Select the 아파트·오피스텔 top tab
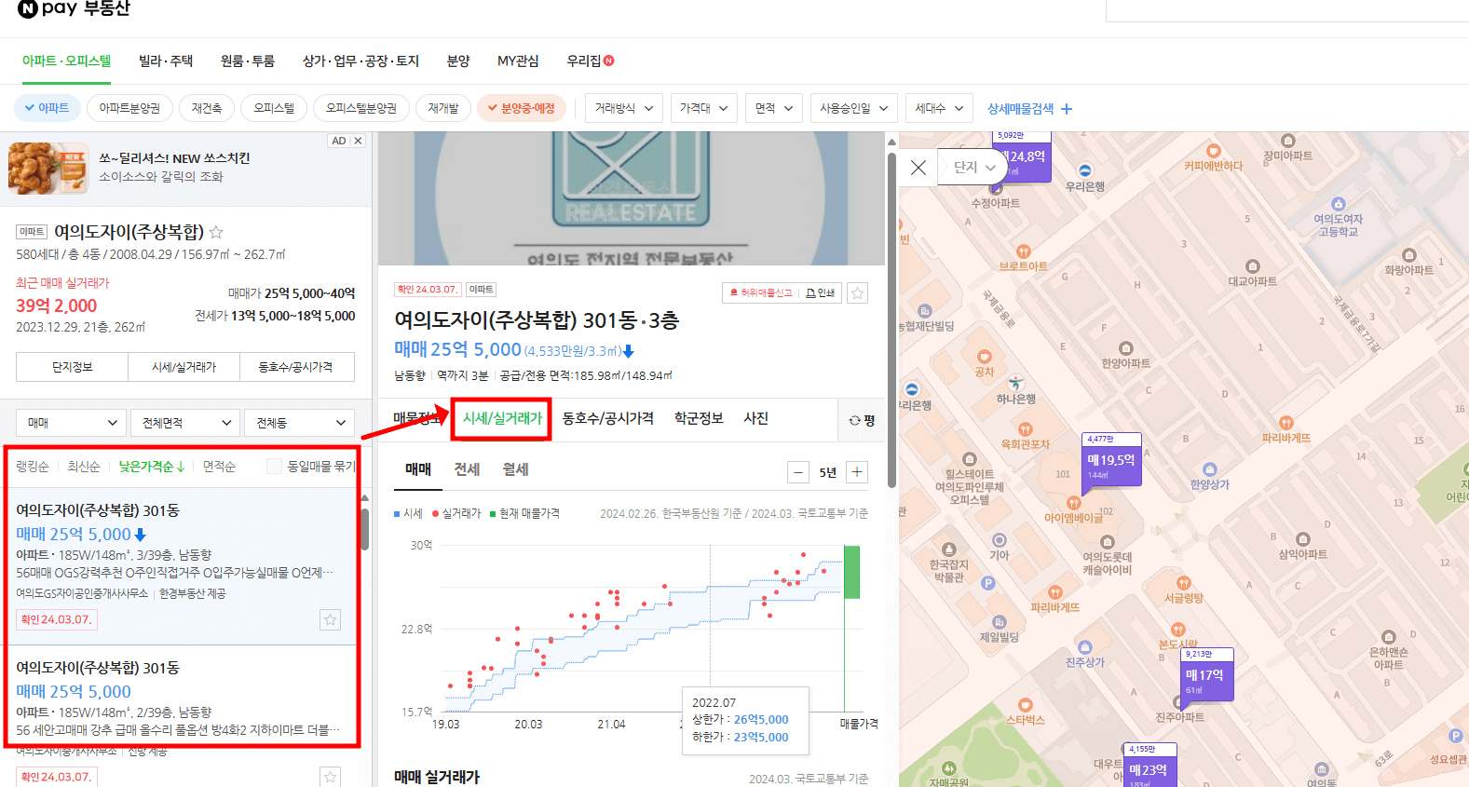The height and width of the screenshot is (787, 1469). [66, 61]
